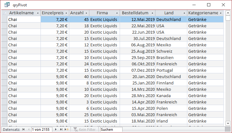Maximize the qryPivot window
This screenshot has height=133, width=232.
point(209,5)
